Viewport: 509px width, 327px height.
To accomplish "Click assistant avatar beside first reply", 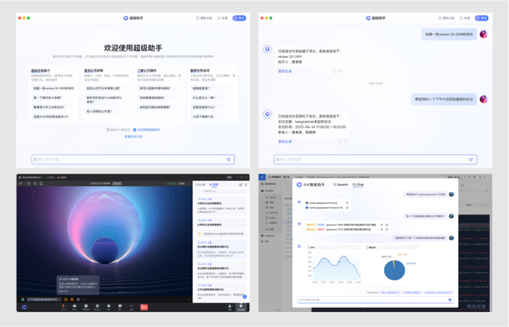I will click(x=267, y=49).
